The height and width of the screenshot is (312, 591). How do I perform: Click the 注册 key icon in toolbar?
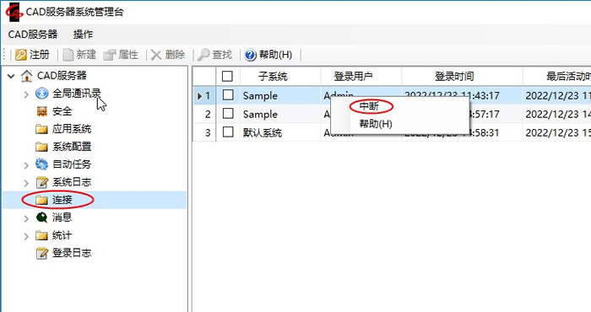tap(21, 55)
